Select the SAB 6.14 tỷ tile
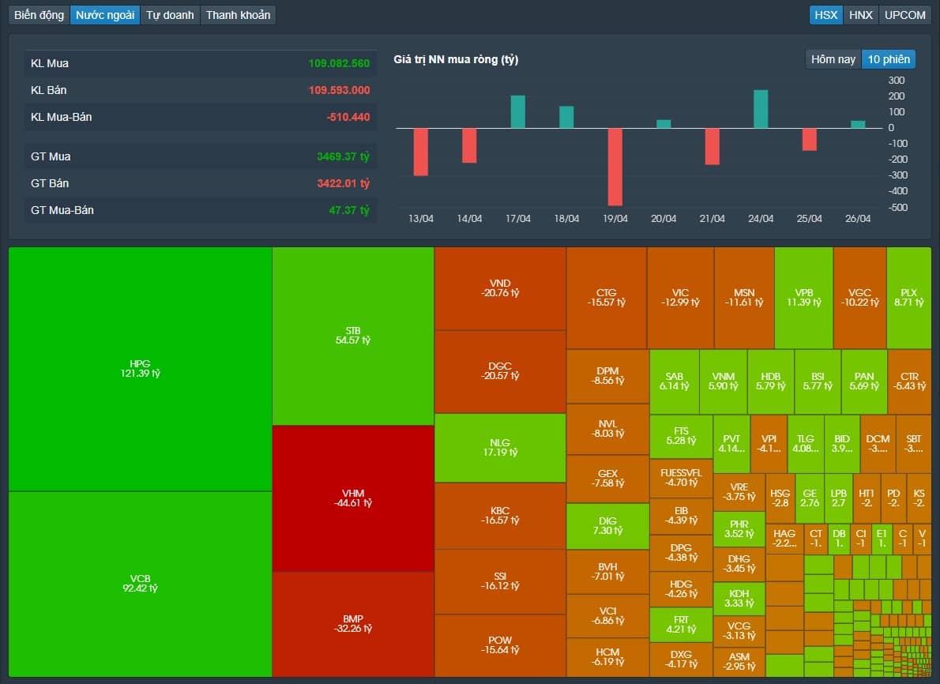Image resolution: width=940 pixels, height=684 pixels. [x=675, y=381]
